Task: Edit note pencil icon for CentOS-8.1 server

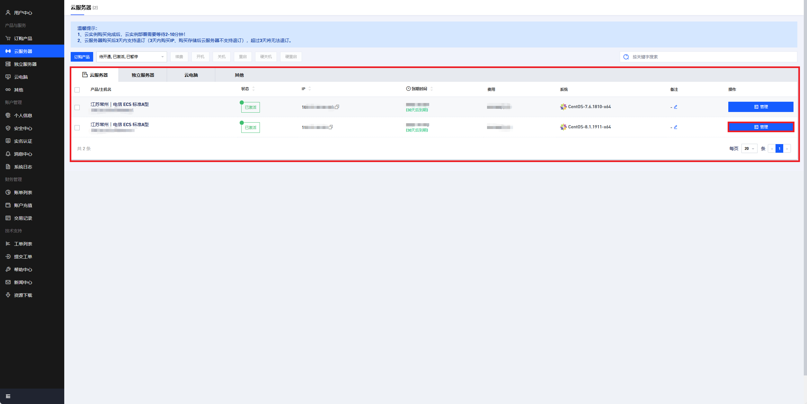Action: pos(675,127)
